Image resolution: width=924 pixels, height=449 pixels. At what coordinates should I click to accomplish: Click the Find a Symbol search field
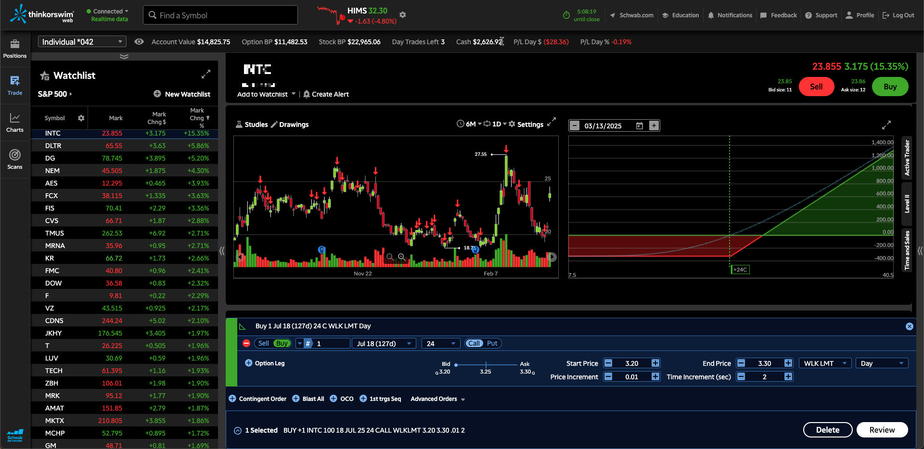(220, 15)
